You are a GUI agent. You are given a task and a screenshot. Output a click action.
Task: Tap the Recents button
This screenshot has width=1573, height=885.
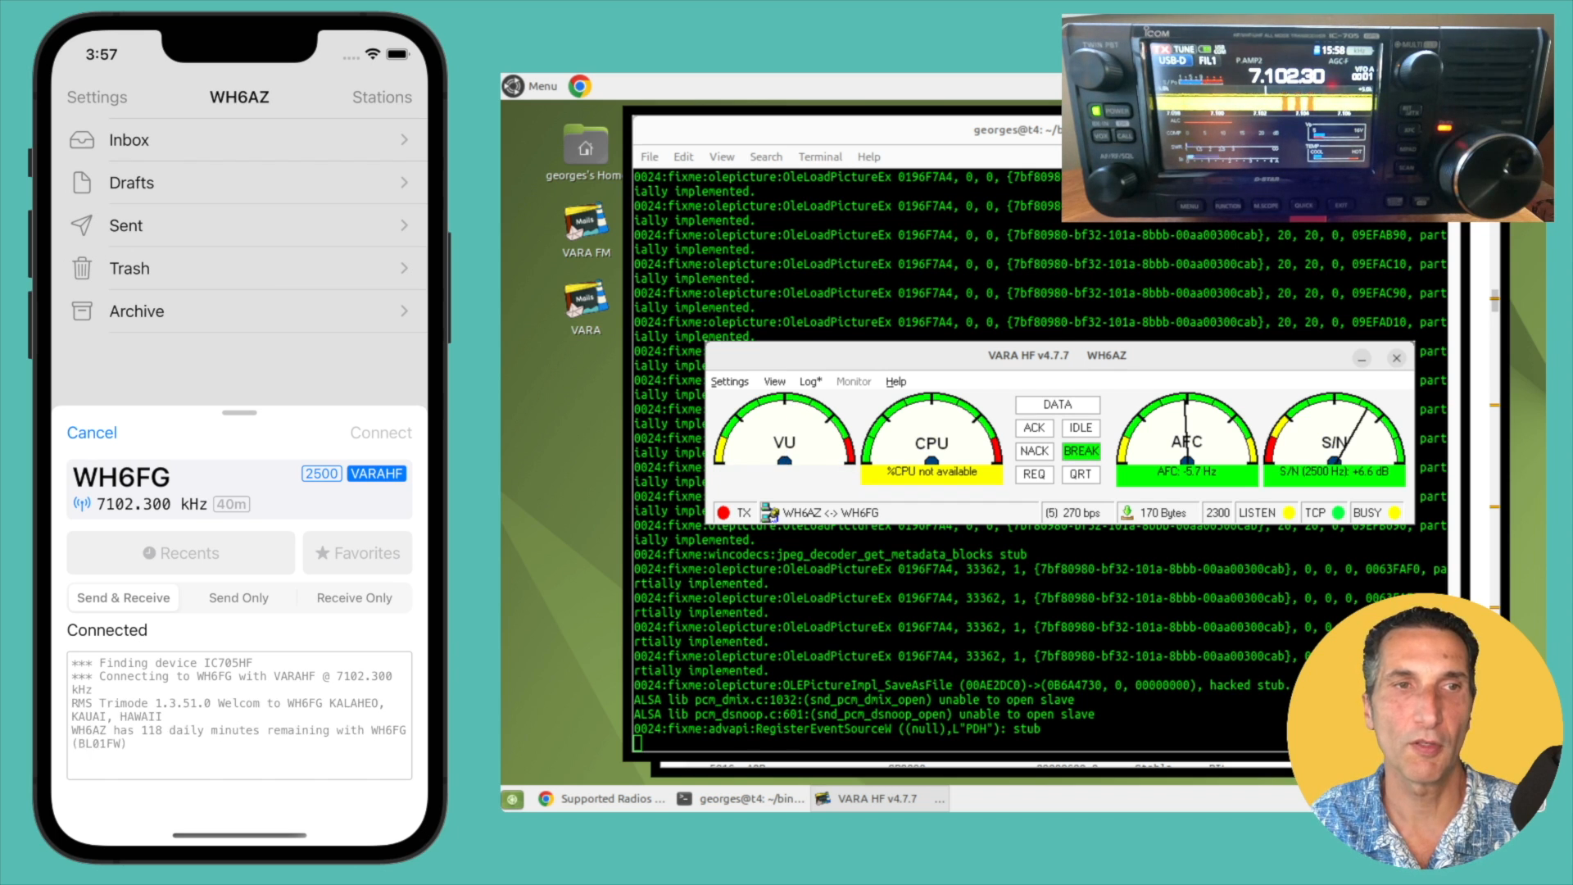coord(181,553)
